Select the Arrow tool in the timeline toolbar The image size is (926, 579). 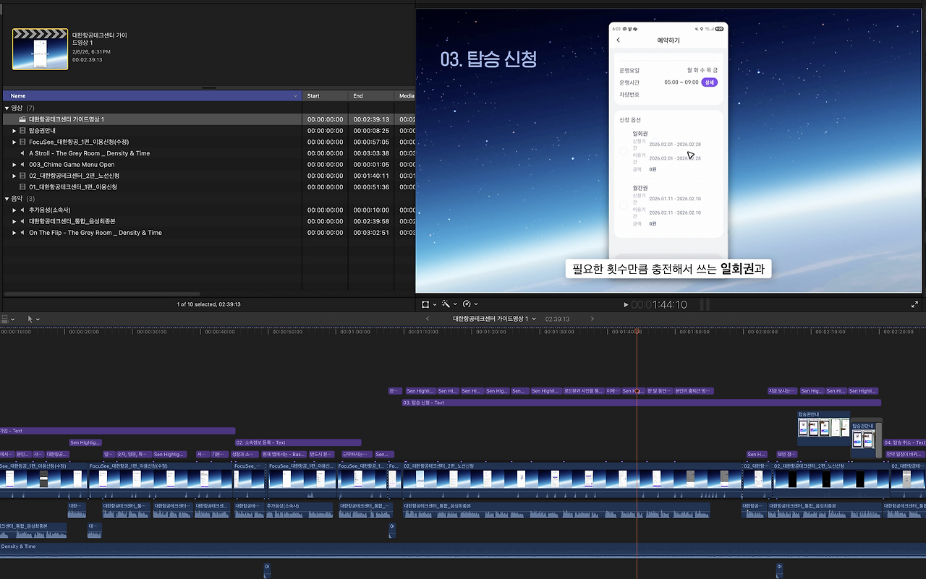30,319
